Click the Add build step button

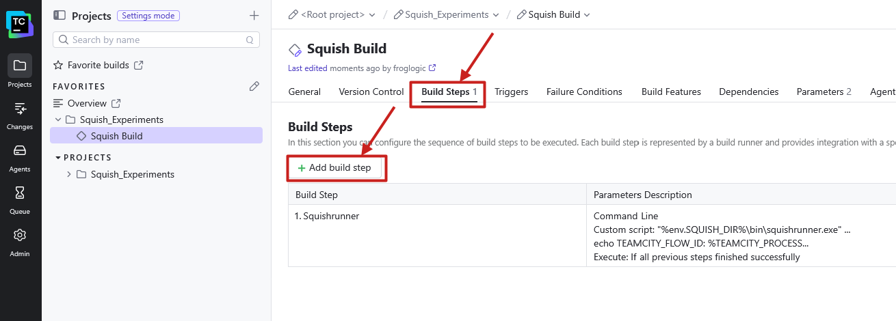(335, 167)
